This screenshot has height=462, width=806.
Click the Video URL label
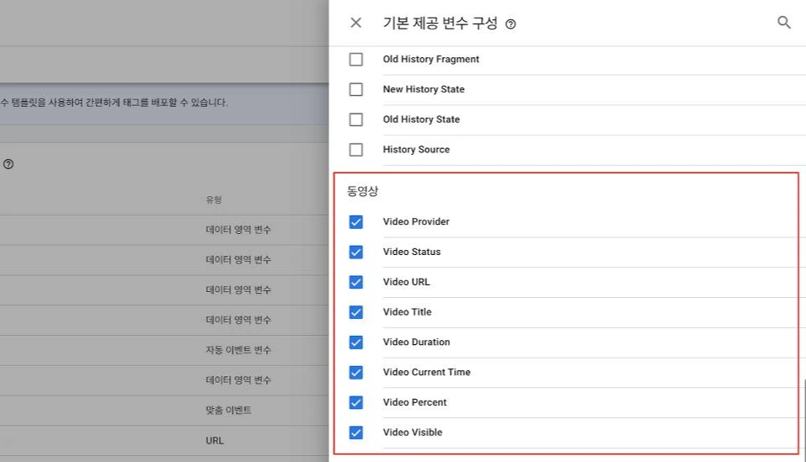406,282
